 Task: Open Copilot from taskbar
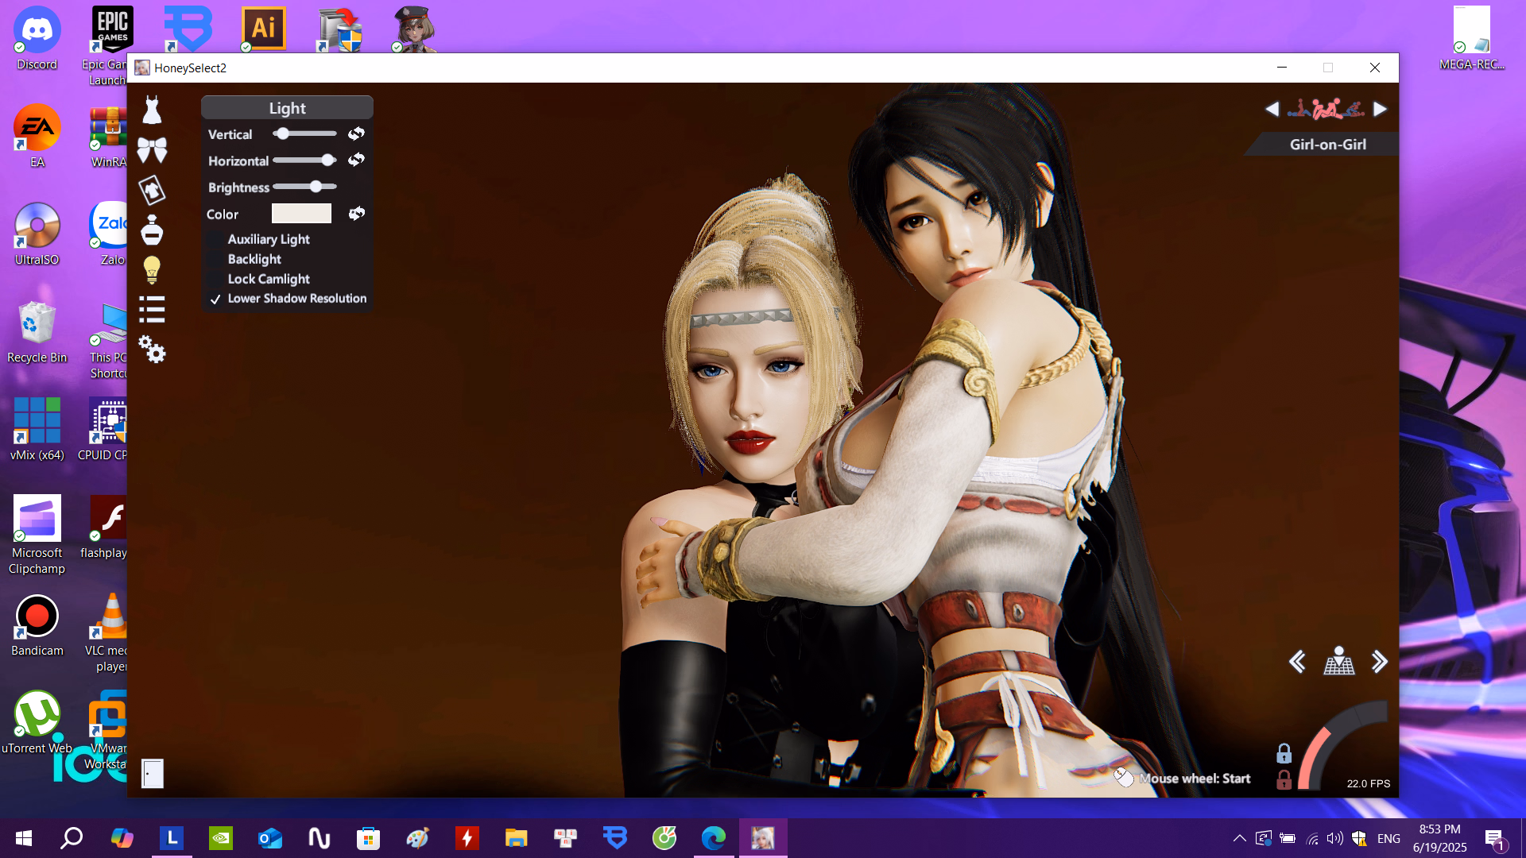[122, 838]
